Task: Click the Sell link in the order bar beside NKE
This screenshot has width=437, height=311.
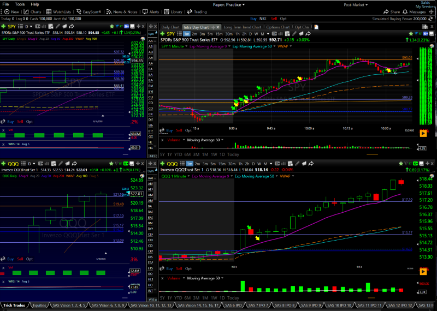Action: (x=274, y=19)
